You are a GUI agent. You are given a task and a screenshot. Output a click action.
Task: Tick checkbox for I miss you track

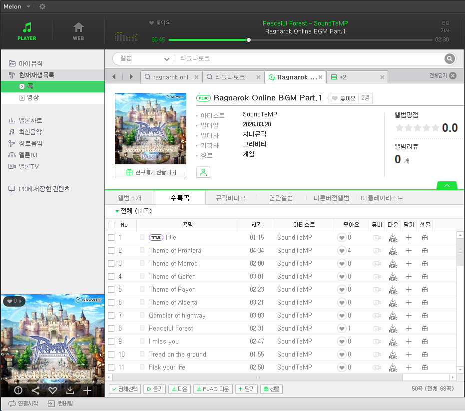[x=111, y=342]
